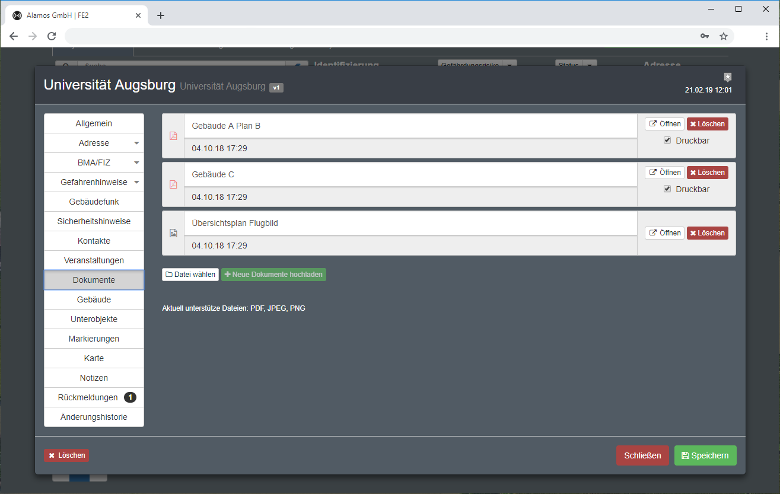Expand the Gefahrenhinweise submenu arrow
Viewport: 780px width, 494px height.
click(x=136, y=183)
